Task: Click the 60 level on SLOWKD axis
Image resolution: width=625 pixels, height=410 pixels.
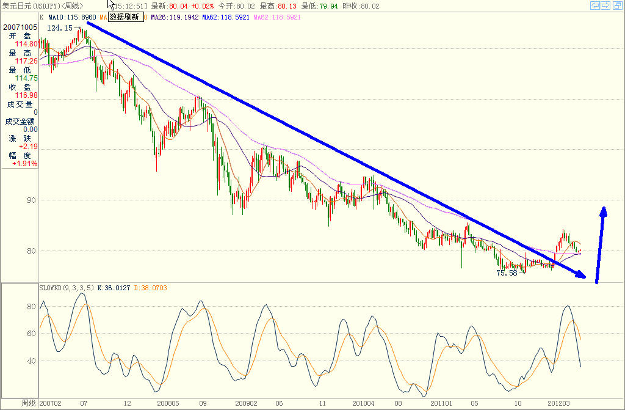Action: [x=31, y=334]
